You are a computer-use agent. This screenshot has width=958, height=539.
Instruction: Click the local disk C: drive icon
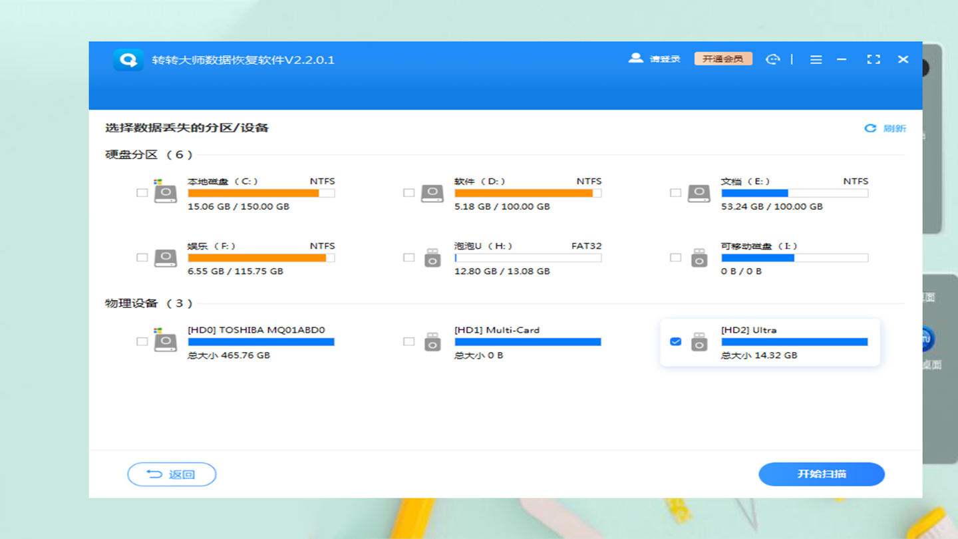pyautogui.click(x=165, y=192)
